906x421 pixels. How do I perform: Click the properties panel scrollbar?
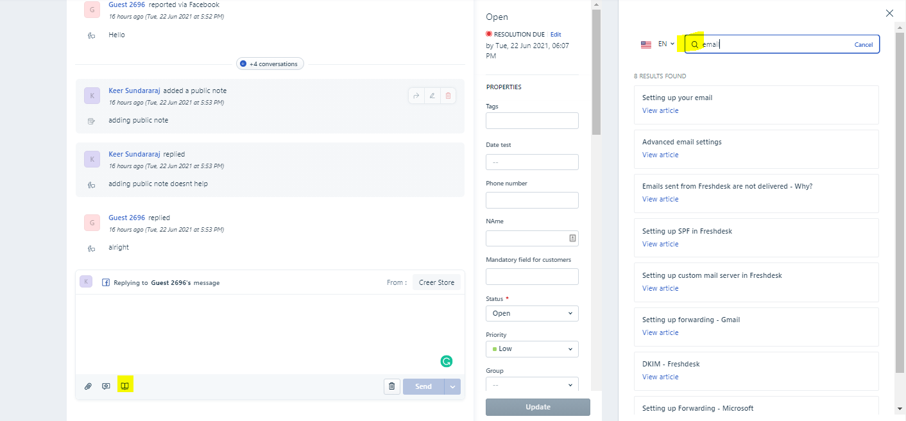pyautogui.click(x=596, y=72)
